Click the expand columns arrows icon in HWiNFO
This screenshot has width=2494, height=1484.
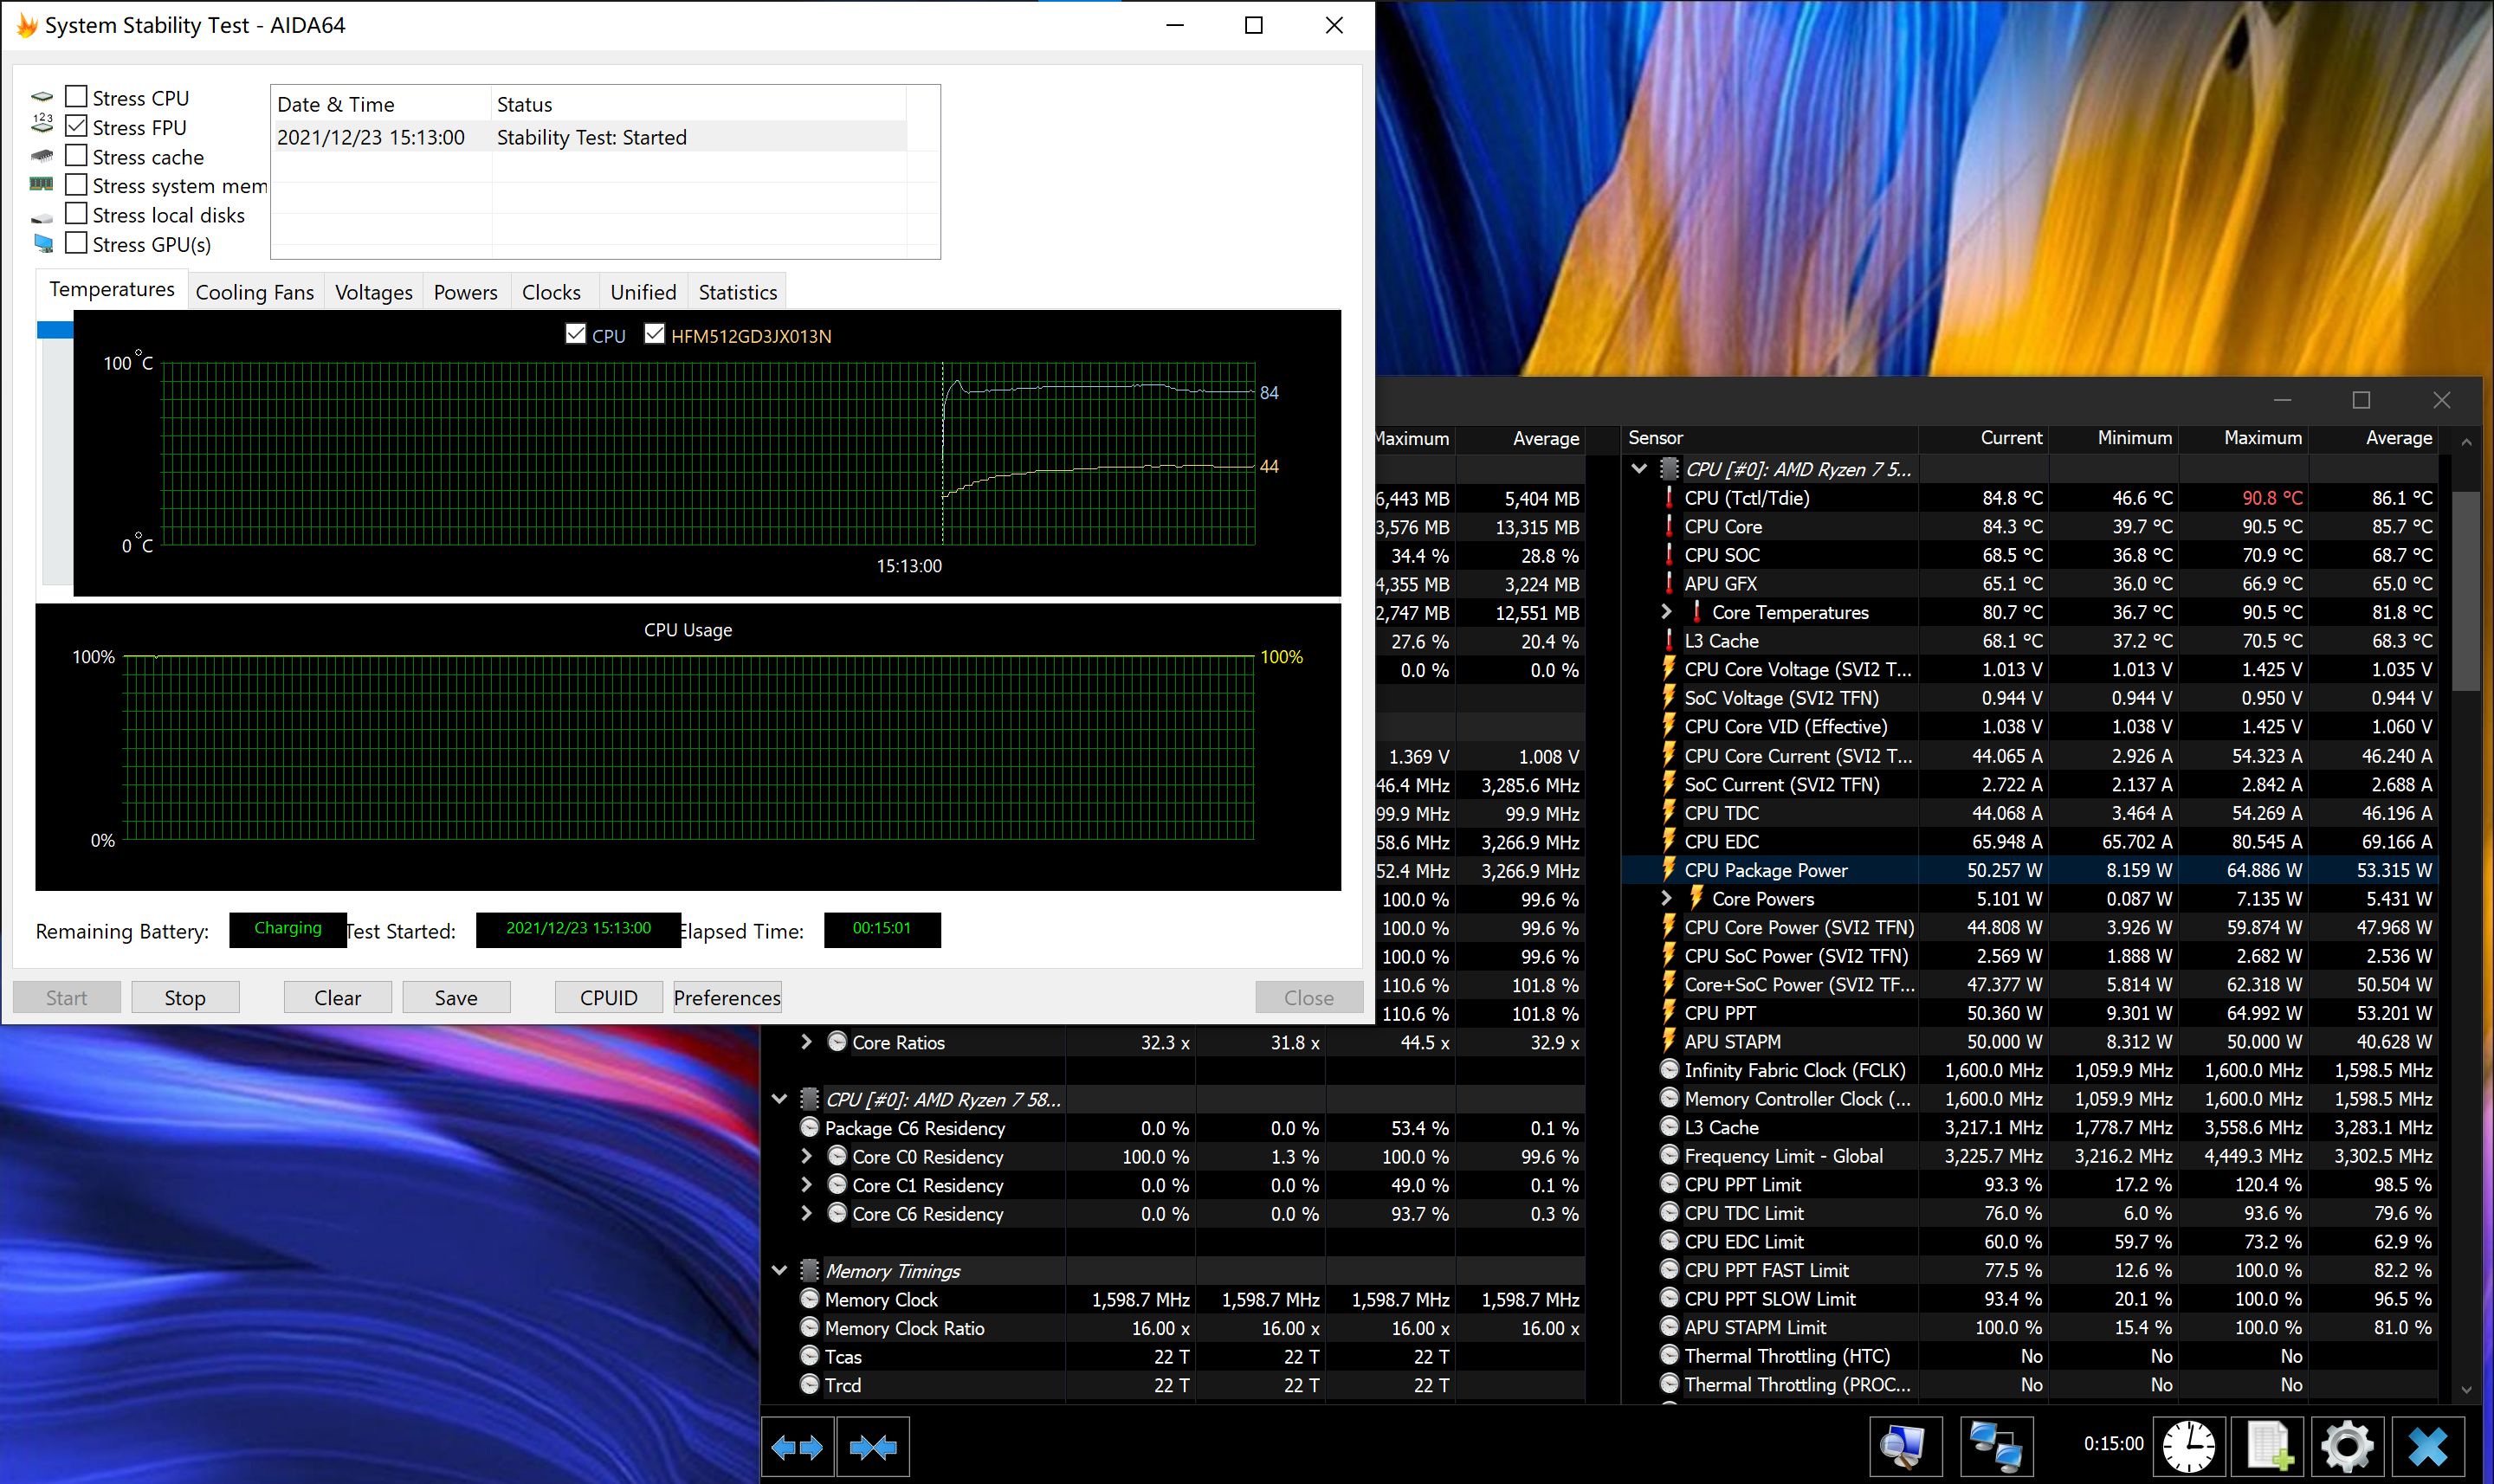(x=797, y=1447)
